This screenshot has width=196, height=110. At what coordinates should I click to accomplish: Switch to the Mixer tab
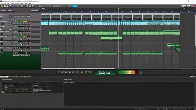coord(20,77)
